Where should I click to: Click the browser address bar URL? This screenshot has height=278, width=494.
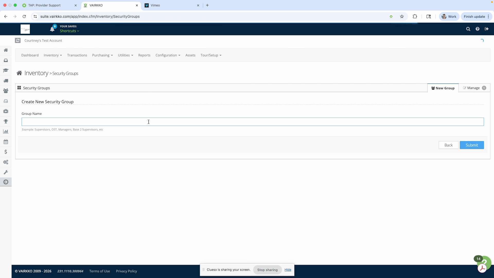[x=90, y=16]
